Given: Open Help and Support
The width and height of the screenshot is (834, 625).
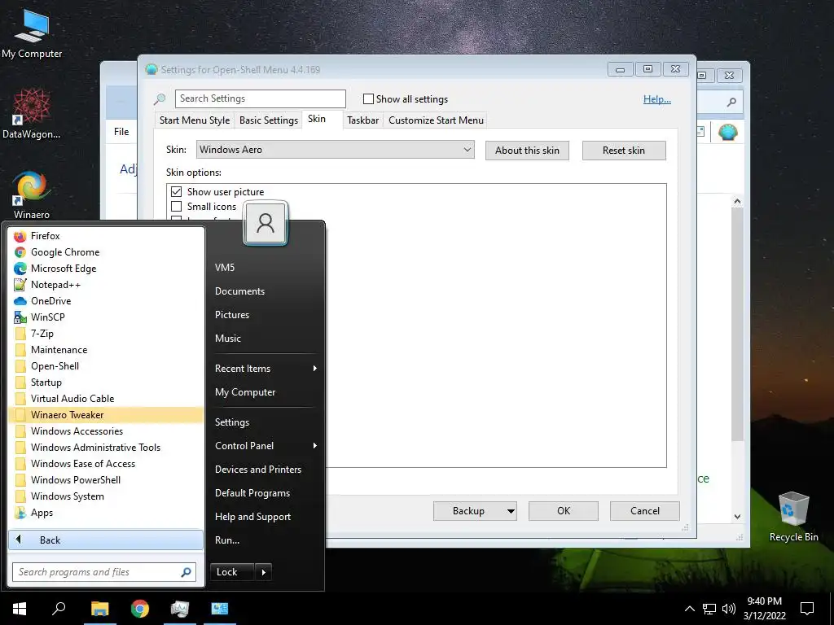Looking at the screenshot, I should tap(266, 517).
